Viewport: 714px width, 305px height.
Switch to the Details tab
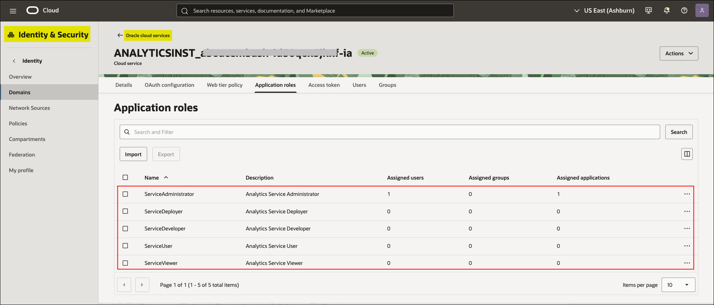tap(124, 85)
